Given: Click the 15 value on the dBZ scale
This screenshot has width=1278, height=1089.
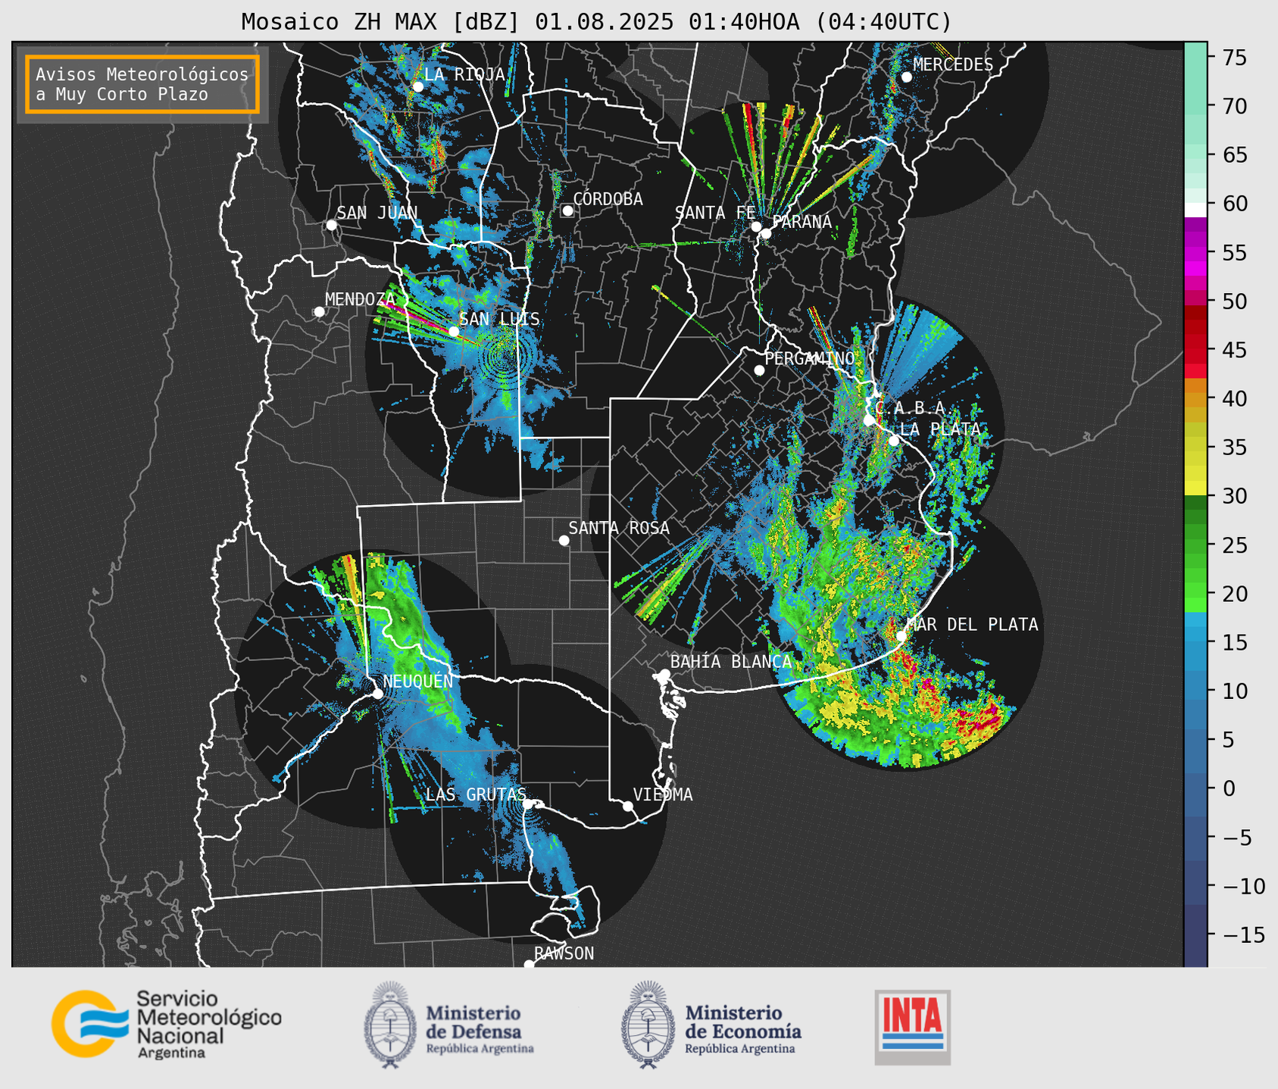Looking at the screenshot, I should coord(1236,642).
